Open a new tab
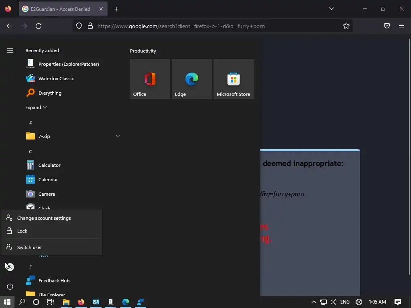Image resolution: width=411 pixels, height=308 pixels. [x=116, y=9]
